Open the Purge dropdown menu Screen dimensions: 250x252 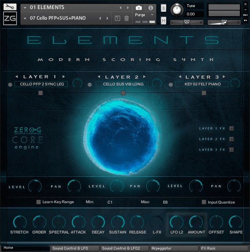144,15
